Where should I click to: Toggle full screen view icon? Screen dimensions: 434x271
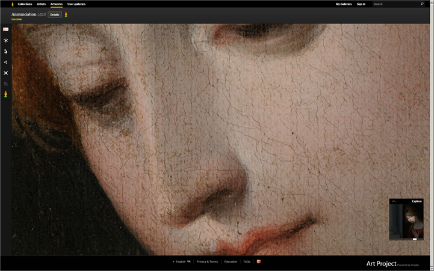click(x=5, y=73)
